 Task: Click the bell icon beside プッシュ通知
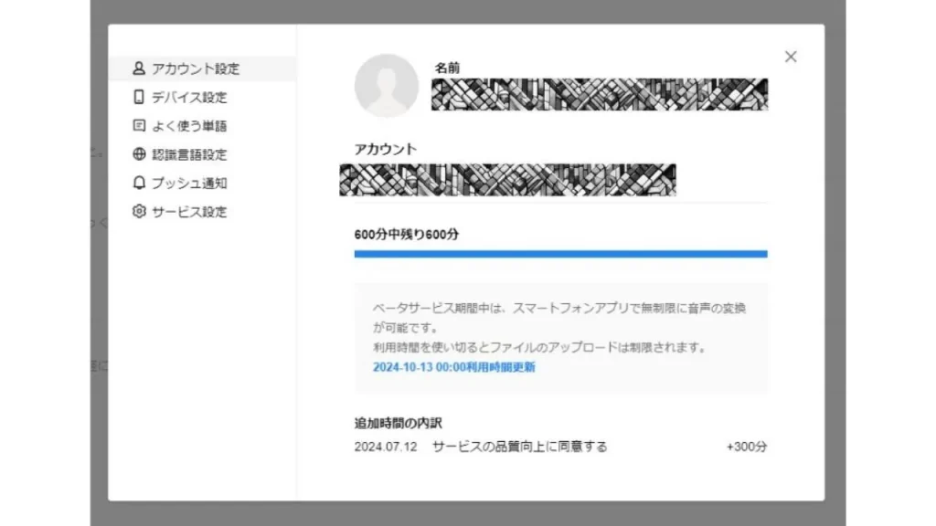point(139,183)
